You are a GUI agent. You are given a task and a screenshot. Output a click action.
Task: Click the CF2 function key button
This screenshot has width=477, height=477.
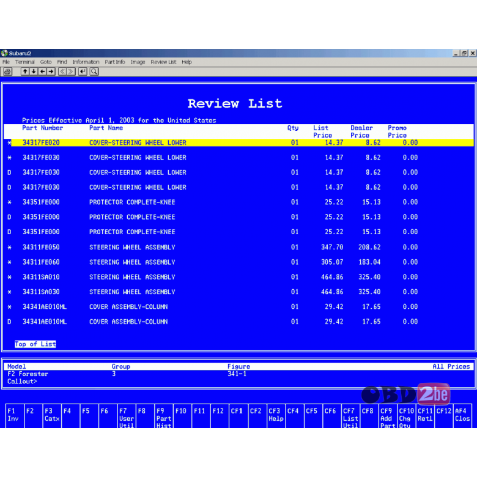point(257,416)
